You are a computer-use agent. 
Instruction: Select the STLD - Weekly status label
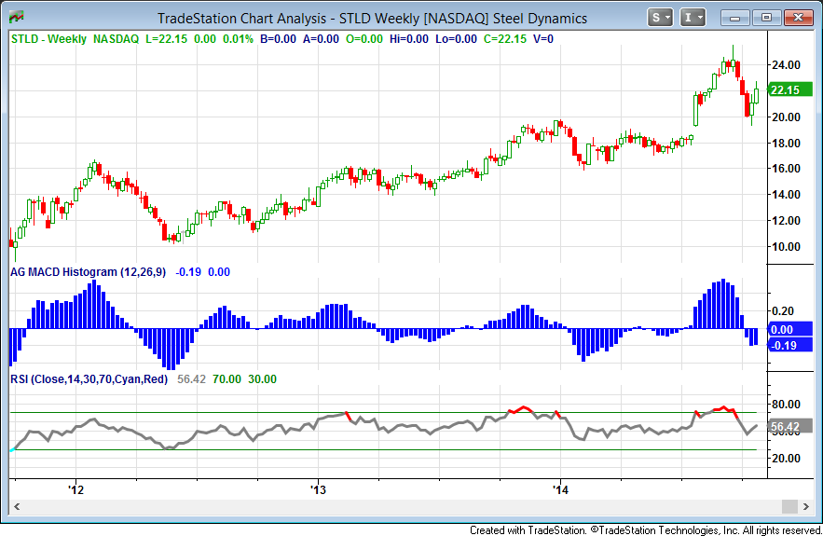tap(48, 39)
